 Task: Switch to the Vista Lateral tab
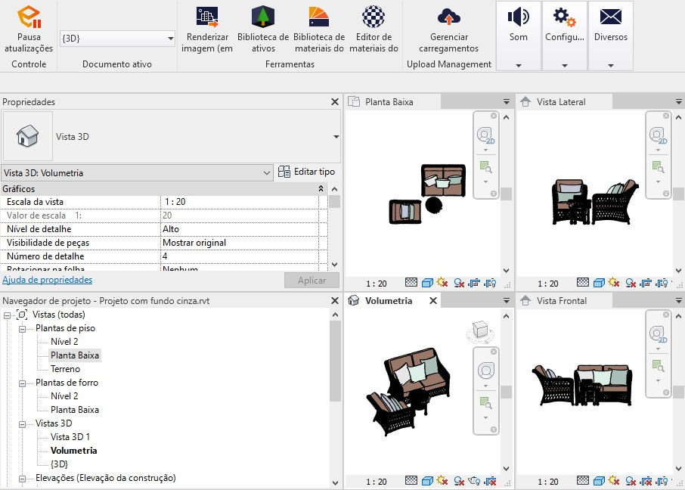point(561,102)
